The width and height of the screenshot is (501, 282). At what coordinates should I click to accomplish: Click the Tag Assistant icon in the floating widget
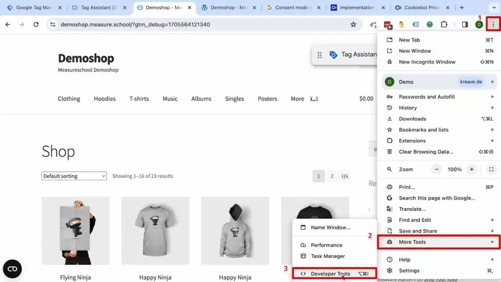[x=334, y=54]
